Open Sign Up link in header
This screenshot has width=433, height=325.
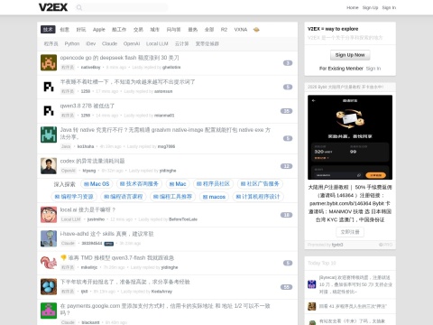point(370,7)
